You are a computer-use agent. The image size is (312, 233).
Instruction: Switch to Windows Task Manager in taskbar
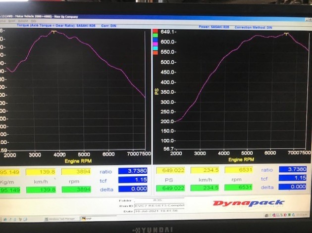point(60,219)
